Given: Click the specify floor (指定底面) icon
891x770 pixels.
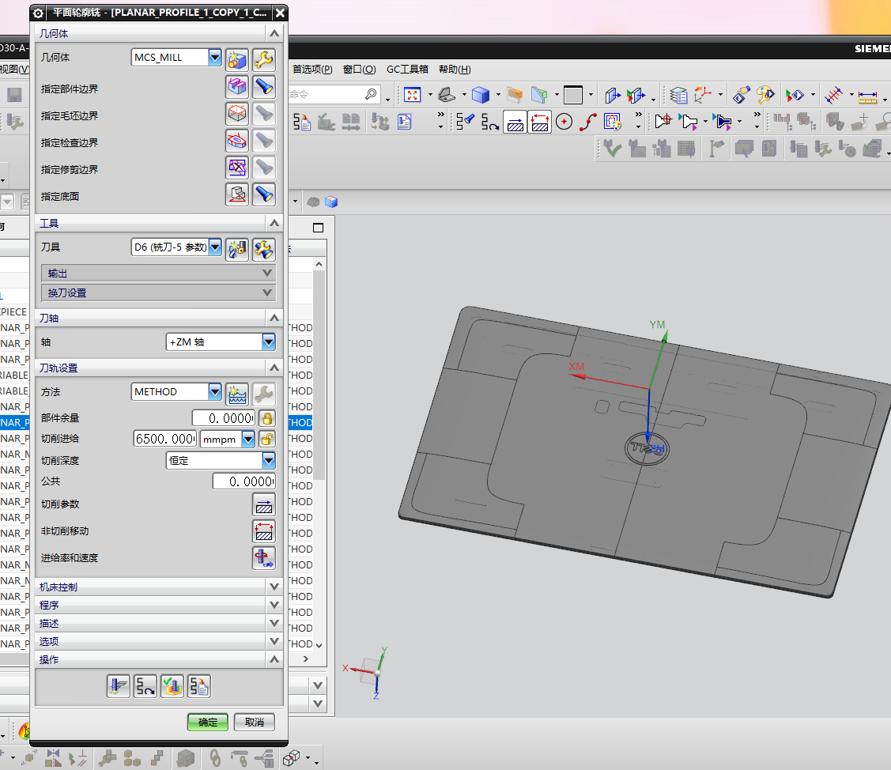Looking at the screenshot, I should pyautogui.click(x=237, y=194).
